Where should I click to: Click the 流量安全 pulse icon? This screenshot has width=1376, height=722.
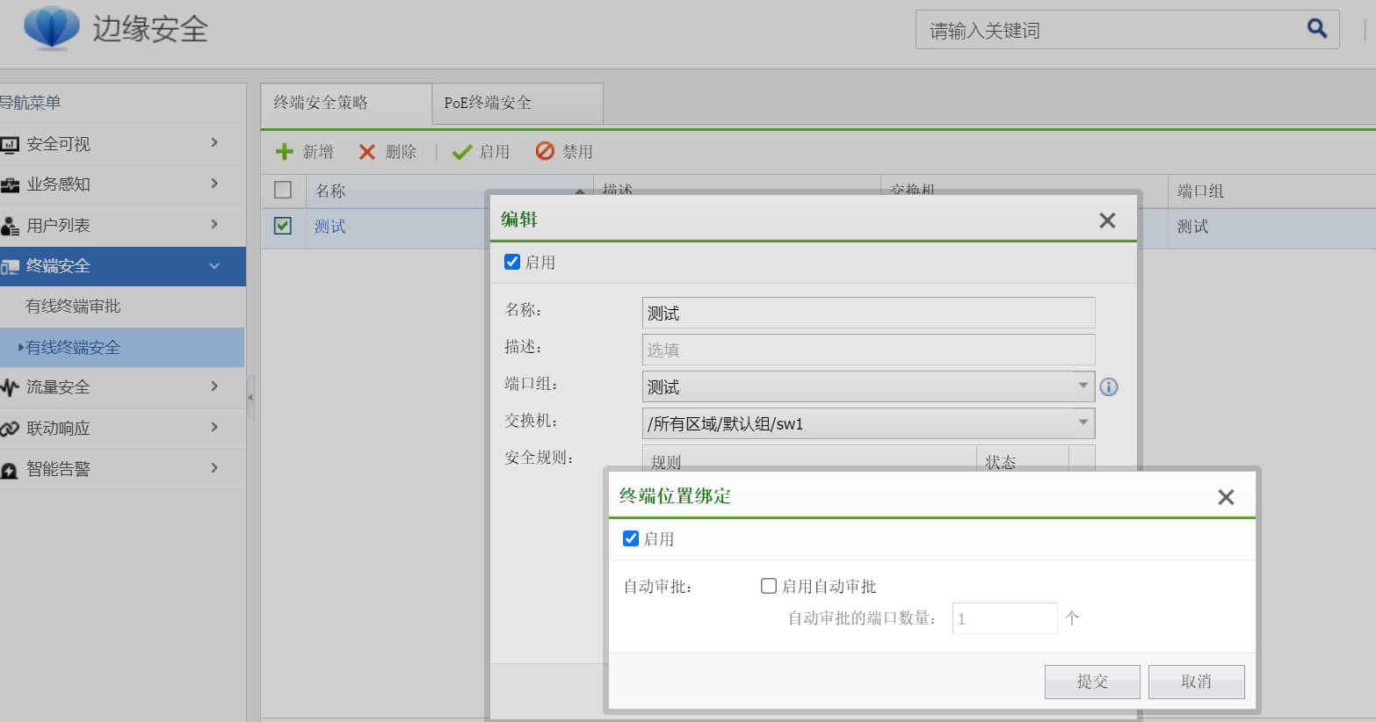[x=10, y=387]
